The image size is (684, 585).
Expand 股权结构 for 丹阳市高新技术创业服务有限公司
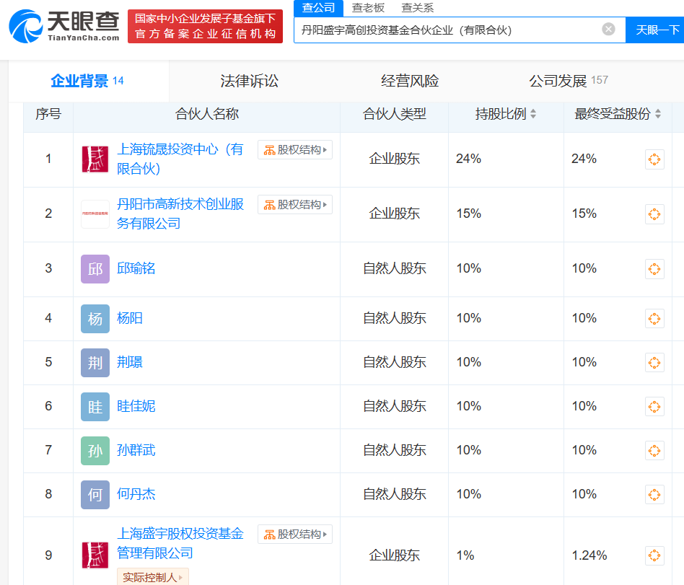click(295, 205)
